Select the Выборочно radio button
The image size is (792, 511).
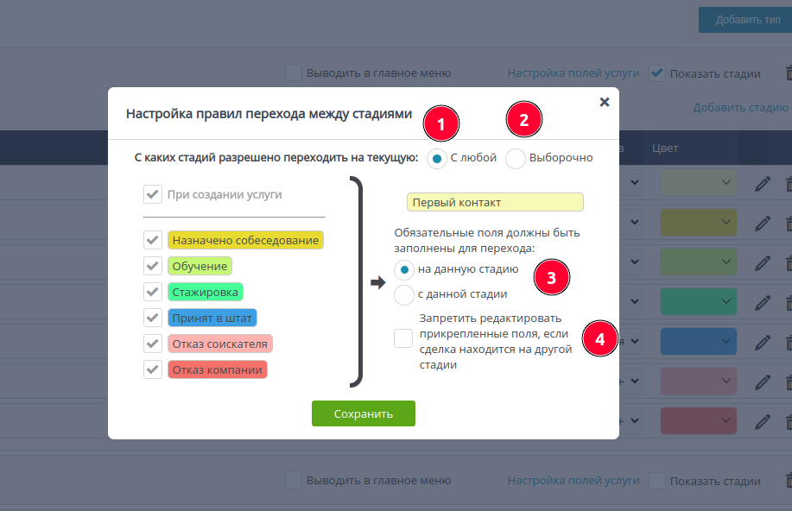pyautogui.click(x=516, y=159)
